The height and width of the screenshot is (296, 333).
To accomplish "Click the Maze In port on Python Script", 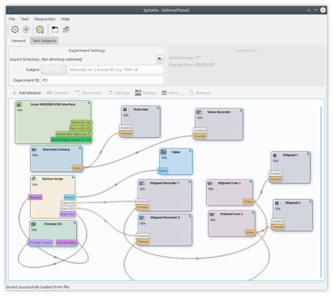I will (x=35, y=197).
